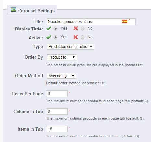This screenshot has height=142, width=151.
Task: Click the Yes label beside Active
Action: click(x=64, y=37)
